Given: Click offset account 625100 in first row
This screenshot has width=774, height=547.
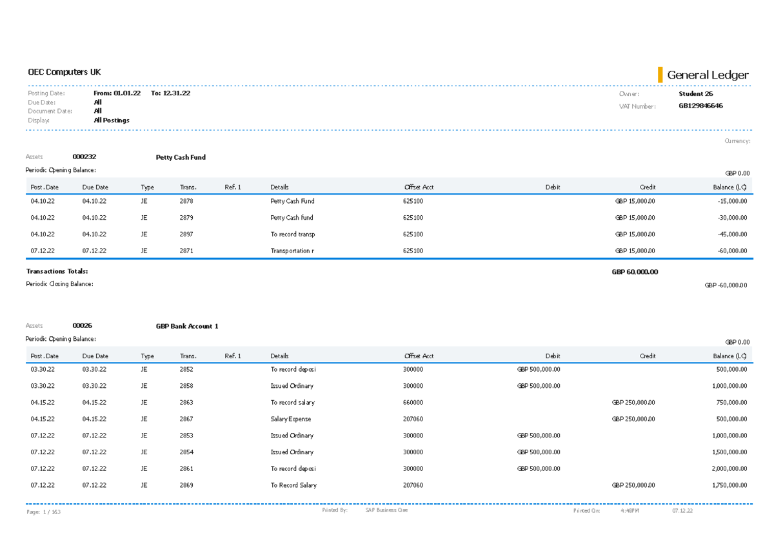Looking at the screenshot, I should pos(412,200).
